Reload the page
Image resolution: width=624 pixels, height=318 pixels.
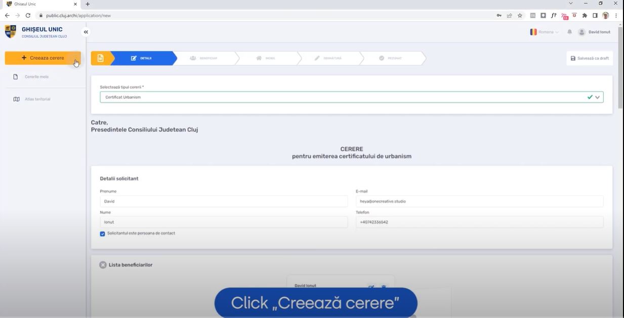click(x=28, y=16)
